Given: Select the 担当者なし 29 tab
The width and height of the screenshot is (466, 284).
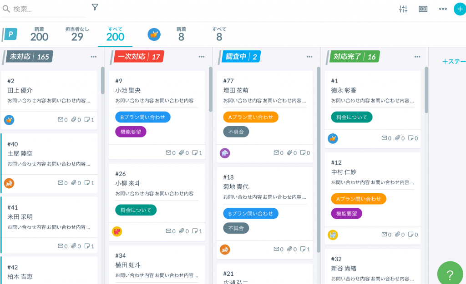Looking at the screenshot, I should click(77, 34).
